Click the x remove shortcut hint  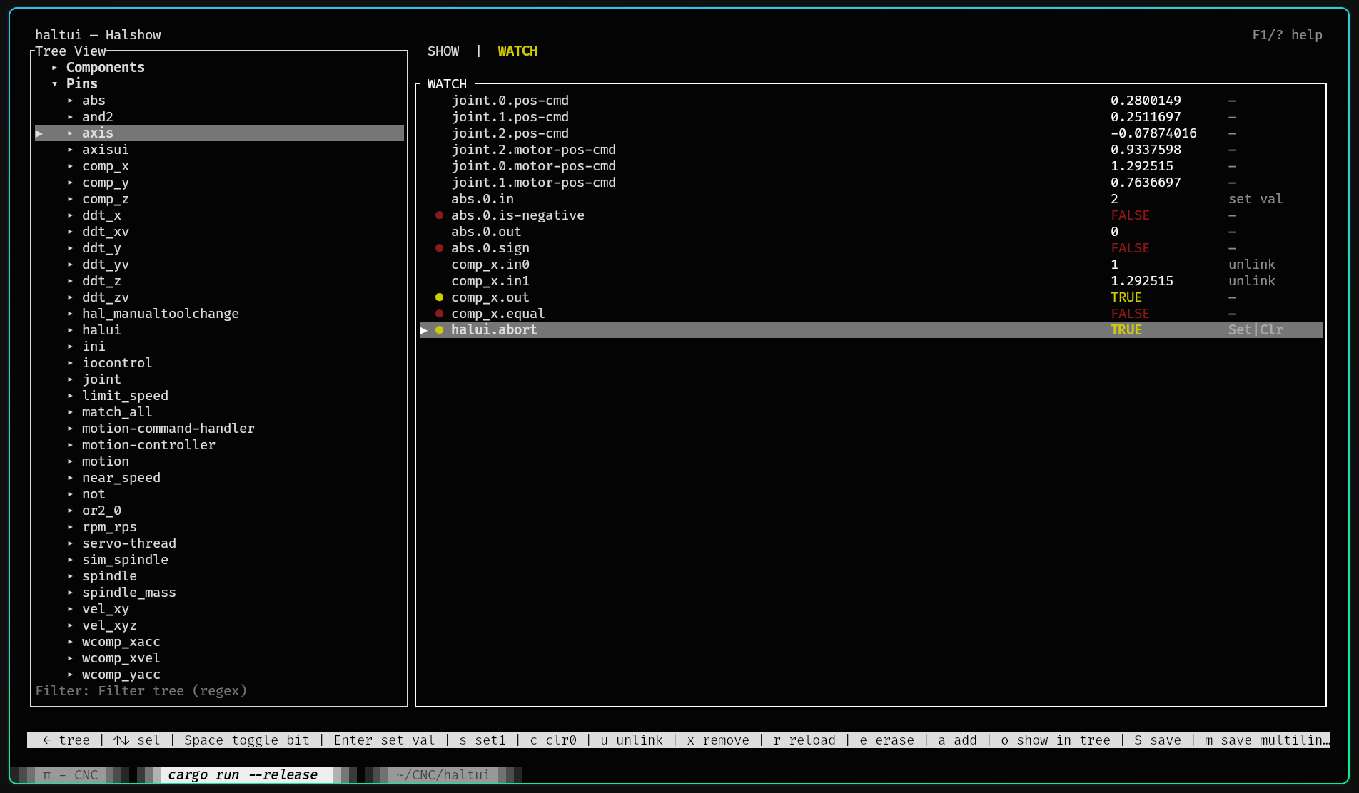718,740
